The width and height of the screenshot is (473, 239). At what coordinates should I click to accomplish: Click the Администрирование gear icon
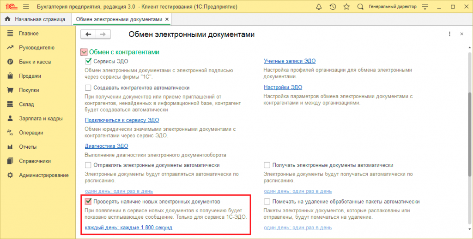[x=10, y=175]
